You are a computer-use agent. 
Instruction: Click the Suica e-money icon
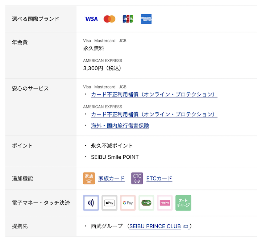click(x=146, y=203)
